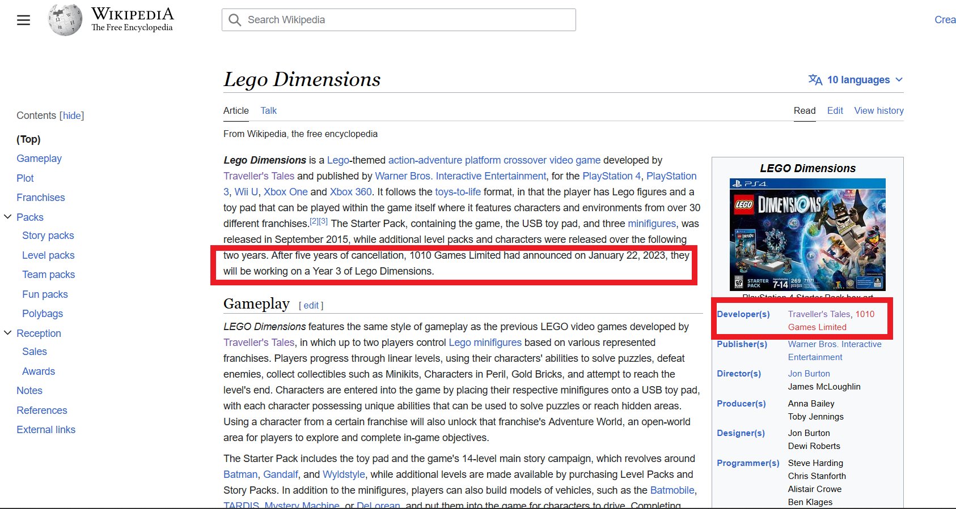The height and width of the screenshot is (509, 956).
Task: Click the infobox Publisher(s) label
Action: coord(742,344)
